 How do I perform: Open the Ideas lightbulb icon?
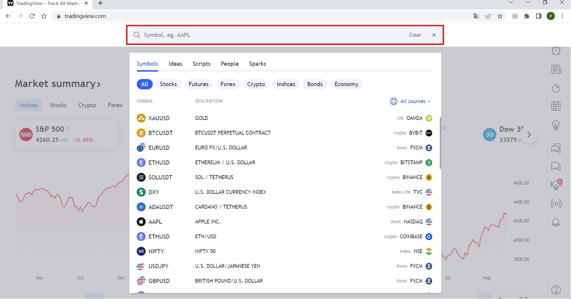click(x=556, y=125)
